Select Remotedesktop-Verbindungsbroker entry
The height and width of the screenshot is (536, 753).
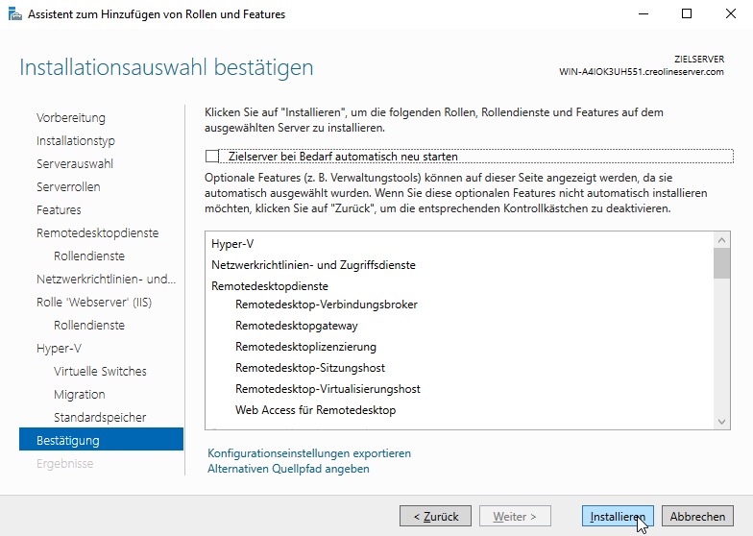[x=327, y=304]
